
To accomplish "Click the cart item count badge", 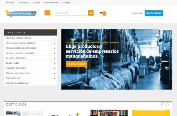I will click(104, 14).
